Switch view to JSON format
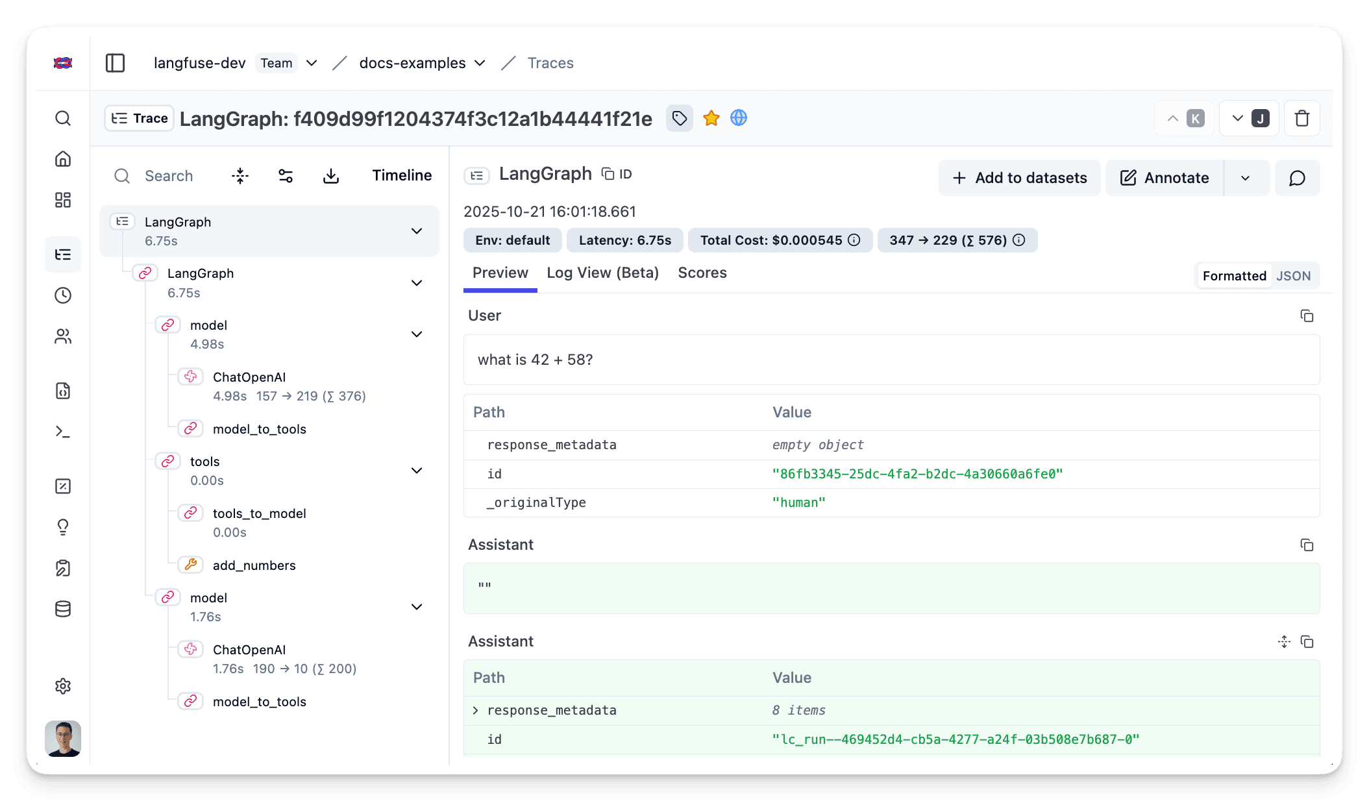 click(1293, 276)
